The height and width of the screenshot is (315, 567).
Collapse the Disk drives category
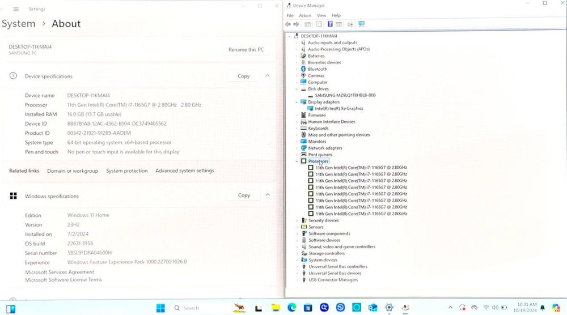[297, 89]
